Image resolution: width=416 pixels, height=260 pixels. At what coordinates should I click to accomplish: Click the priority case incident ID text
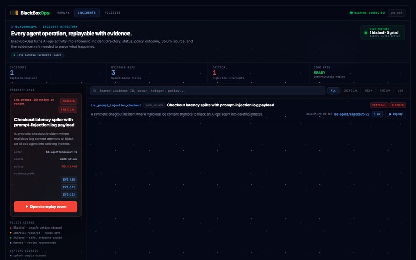click(34, 102)
